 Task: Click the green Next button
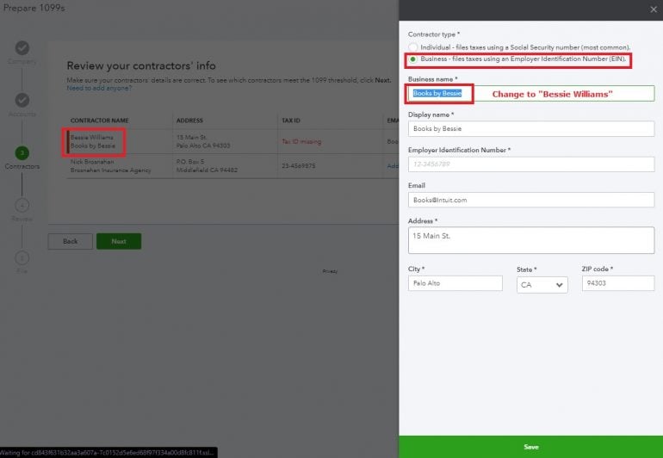pos(119,241)
